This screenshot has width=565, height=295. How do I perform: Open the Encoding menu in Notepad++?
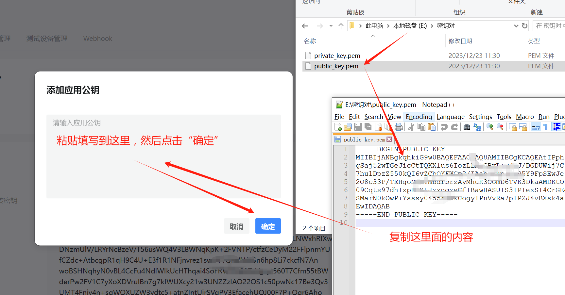pyautogui.click(x=419, y=117)
